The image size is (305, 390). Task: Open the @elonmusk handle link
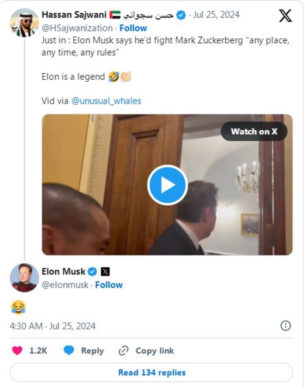tap(65, 285)
